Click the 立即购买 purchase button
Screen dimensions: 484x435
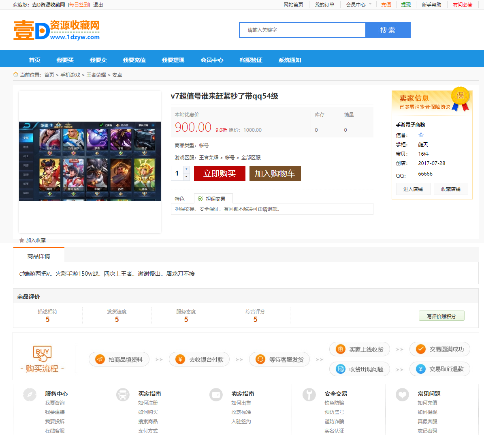click(x=220, y=173)
